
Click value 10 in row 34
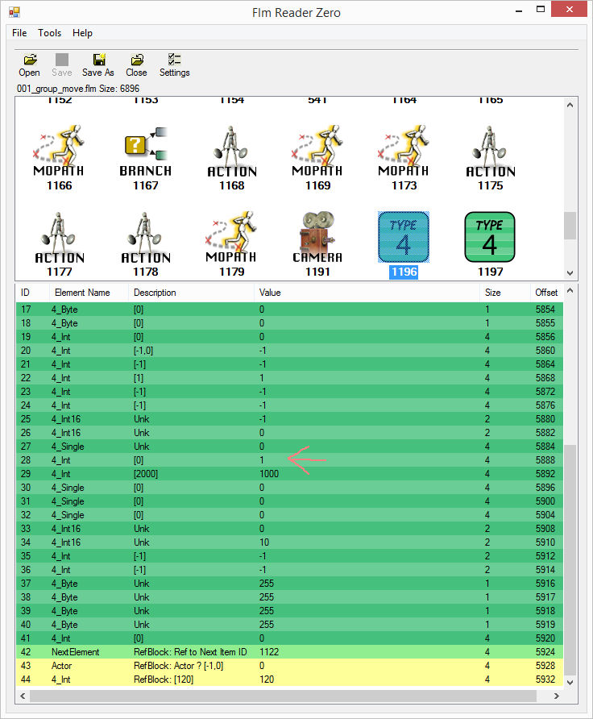264,542
